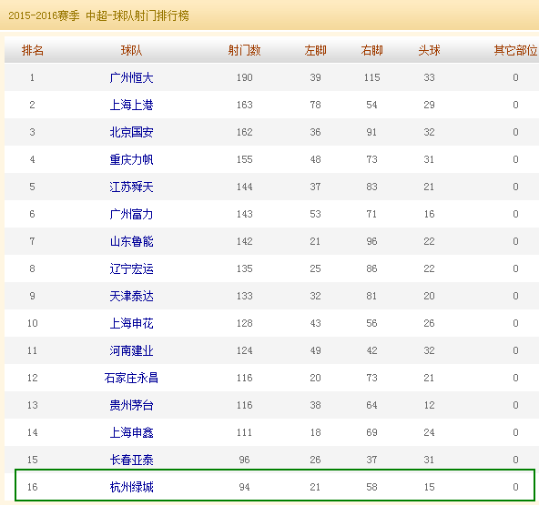Select the 天津泰达 team link

tap(131, 296)
